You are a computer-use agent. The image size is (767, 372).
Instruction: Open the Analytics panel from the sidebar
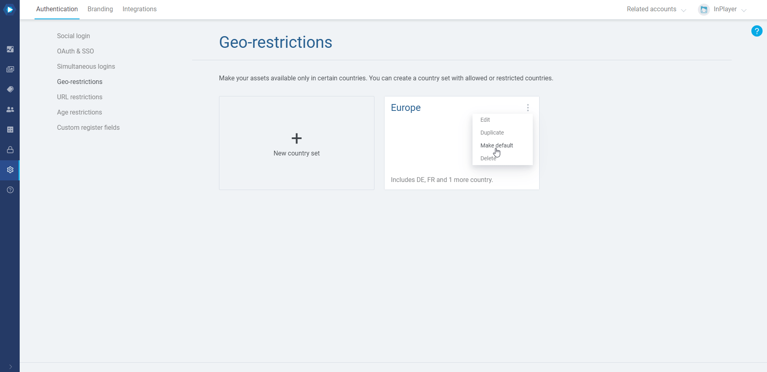(x=10, y=49)
